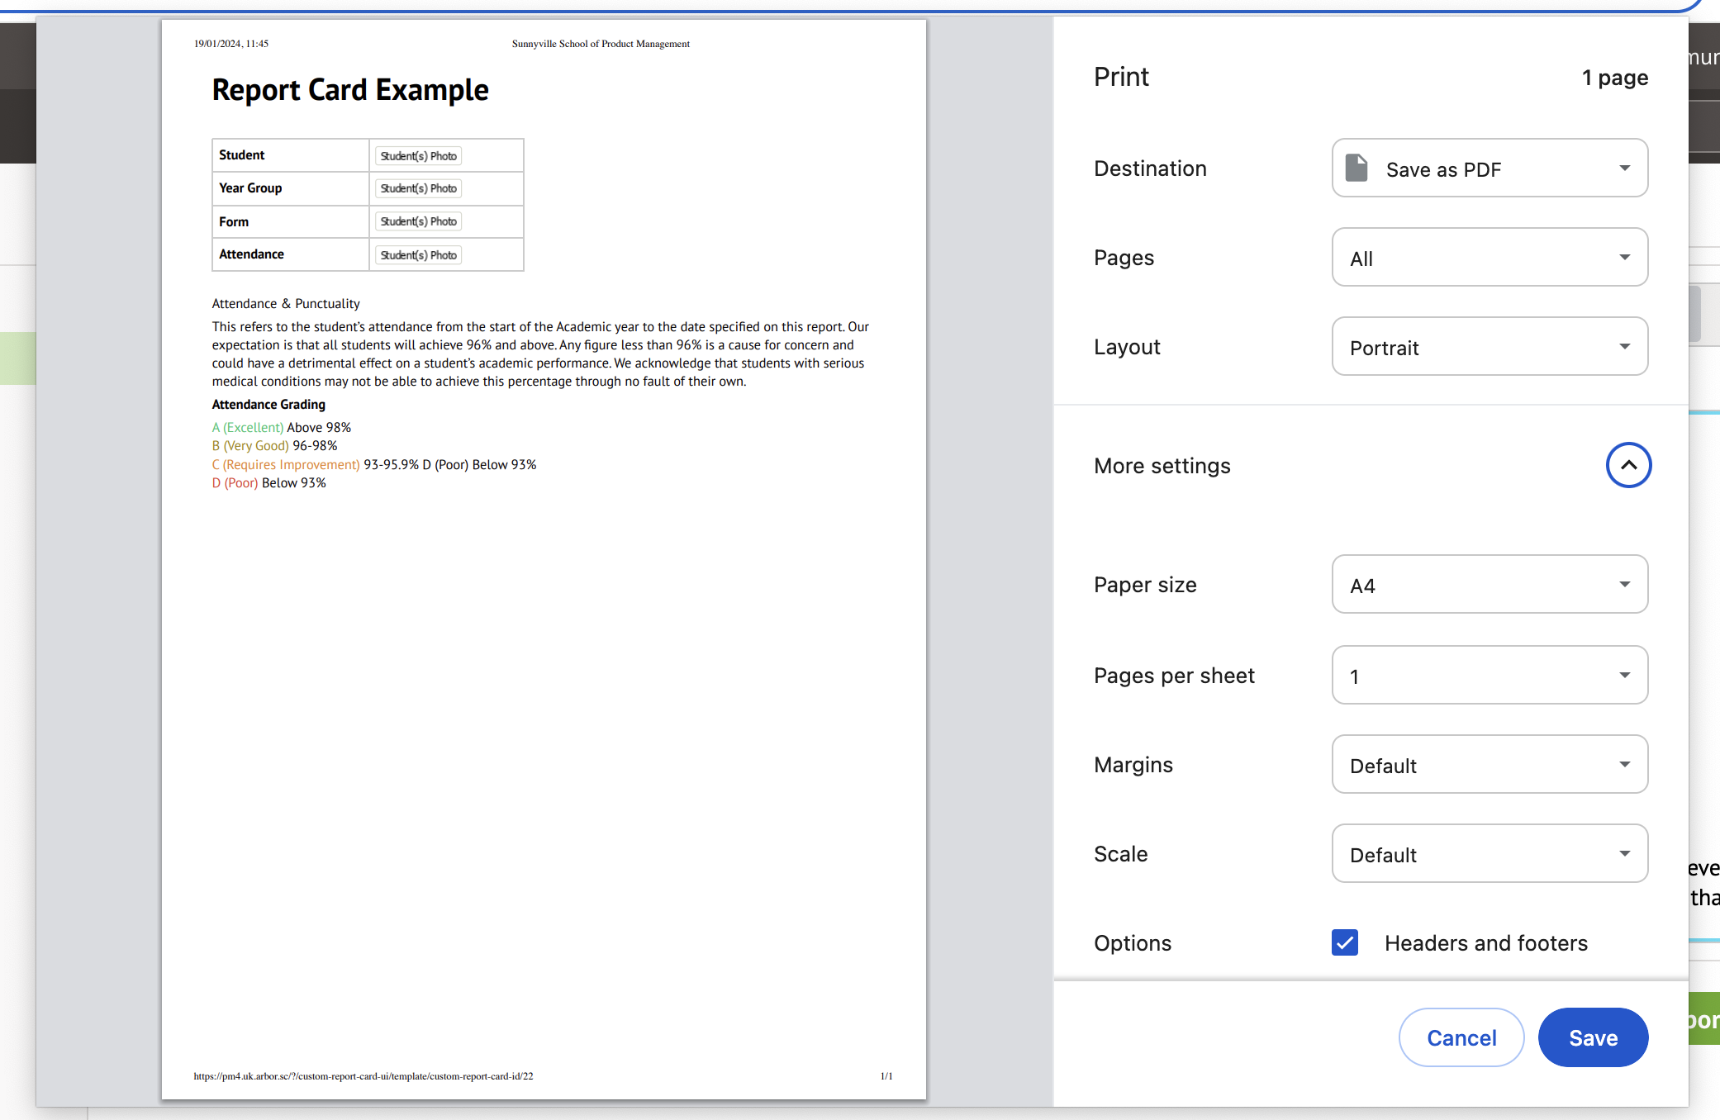Open the Layout dropdown showing Portrait
Image resolution: width=1720 pixels, height=1120 pixels.
(1490, 347)
